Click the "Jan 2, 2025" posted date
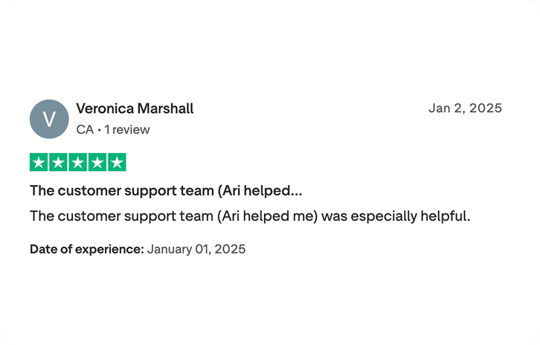Image resolution: width=540 pixels, height=345 pixels. (x=465, y=108)
